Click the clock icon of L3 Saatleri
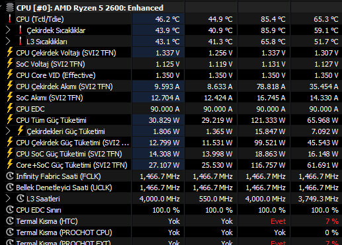This screenshot has width=342, height=245. [21, 199]
